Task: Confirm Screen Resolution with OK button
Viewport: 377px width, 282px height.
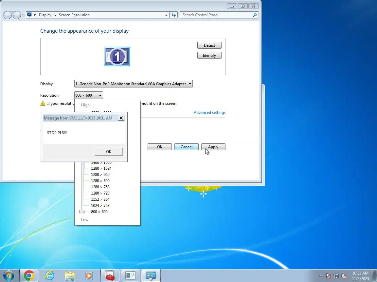Action: coord(160,147)
